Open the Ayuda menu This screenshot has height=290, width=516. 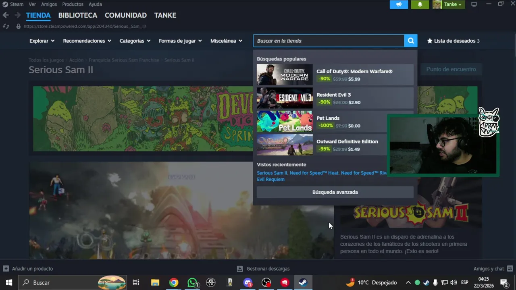click(95, 4)
